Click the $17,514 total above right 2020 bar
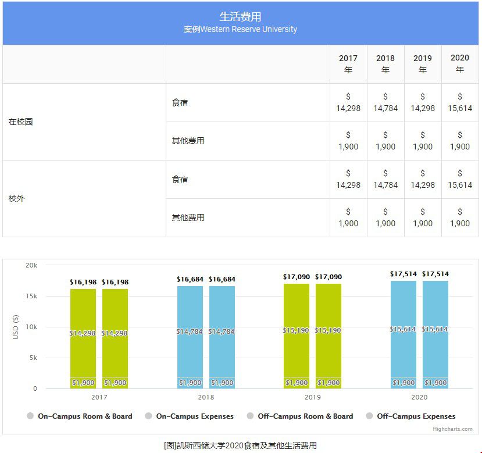Image resolution: width=482 pixels, height=453 pixels. [x=435, y=274]
